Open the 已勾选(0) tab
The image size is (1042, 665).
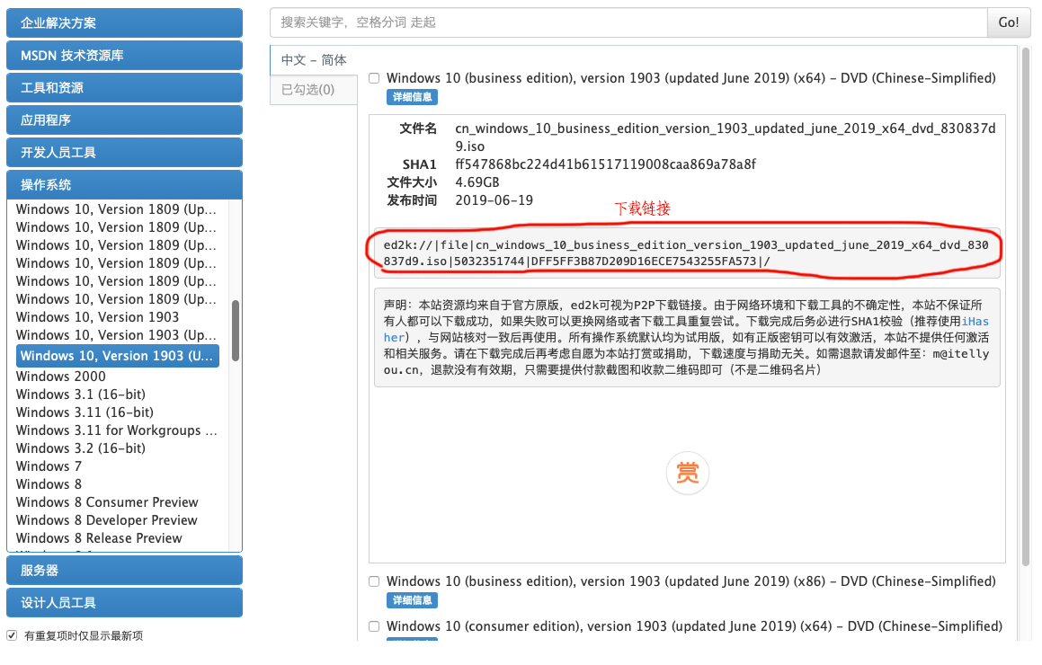pos(314,90)
